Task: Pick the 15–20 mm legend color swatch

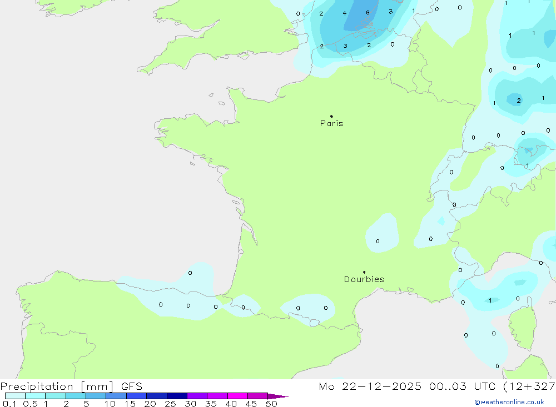Action: pos(137,396)
